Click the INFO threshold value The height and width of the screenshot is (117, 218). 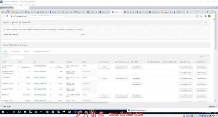click(x=83, y=34)
